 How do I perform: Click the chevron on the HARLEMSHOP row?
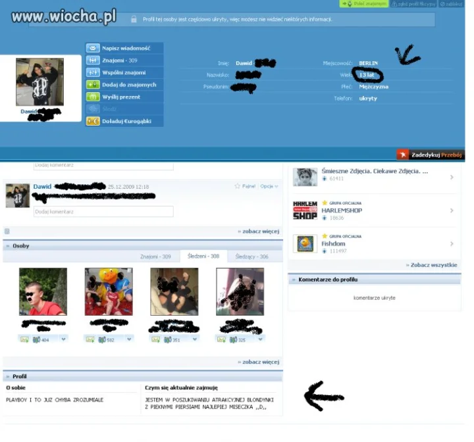coord(452,210)
